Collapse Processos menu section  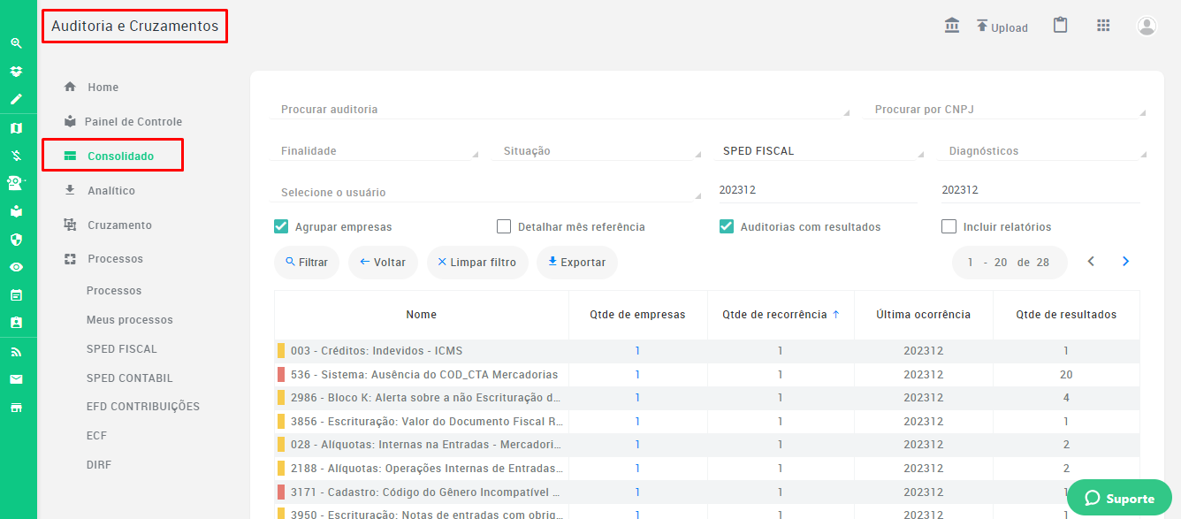(x=104, y=259)
